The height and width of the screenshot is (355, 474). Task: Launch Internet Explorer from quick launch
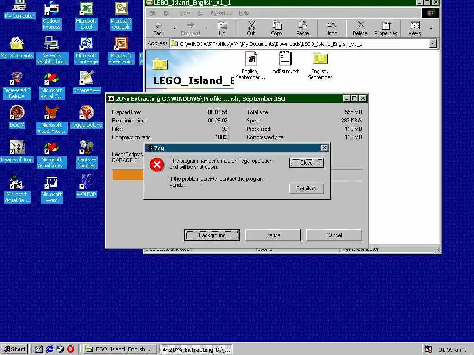pyautogui.click(x=50, y=349)
